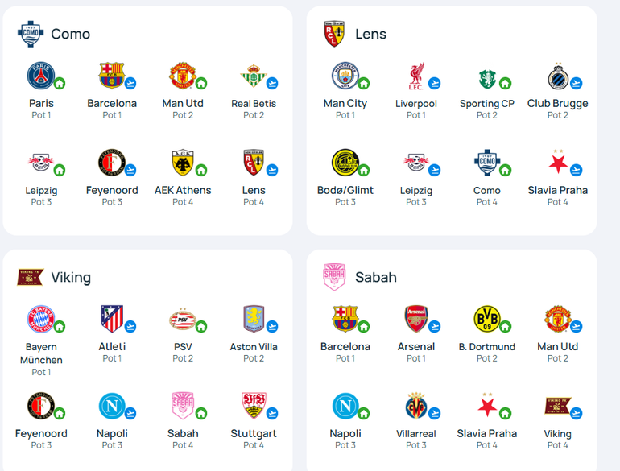Select the PSV crest under Viking

(183, 320)
